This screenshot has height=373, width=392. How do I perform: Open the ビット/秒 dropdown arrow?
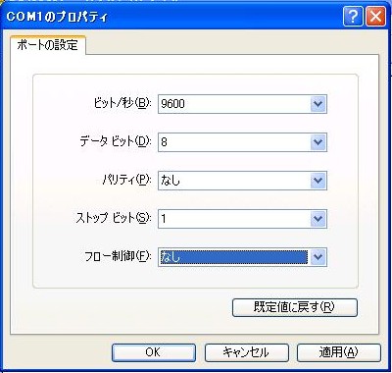tap(318, 104)
